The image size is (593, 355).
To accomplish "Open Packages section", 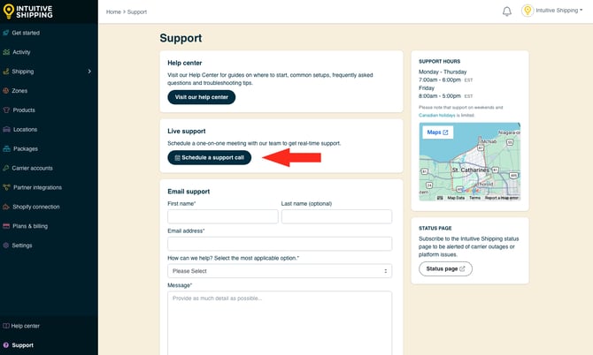I will [26, 148].
